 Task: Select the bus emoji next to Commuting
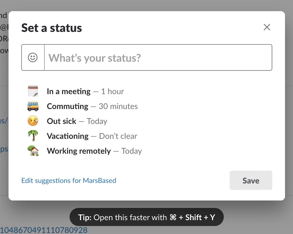(32, 106)
